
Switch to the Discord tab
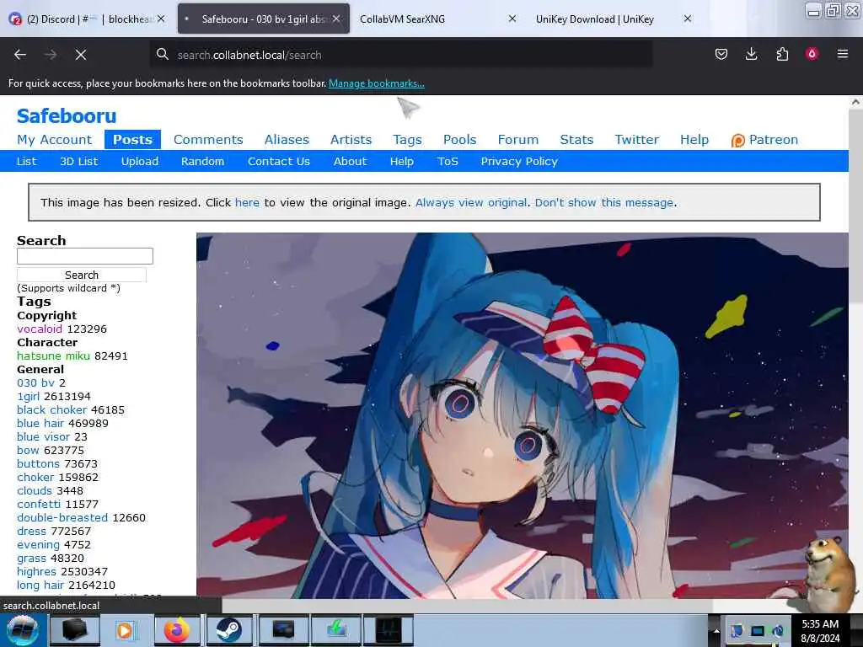click(88, 19)
